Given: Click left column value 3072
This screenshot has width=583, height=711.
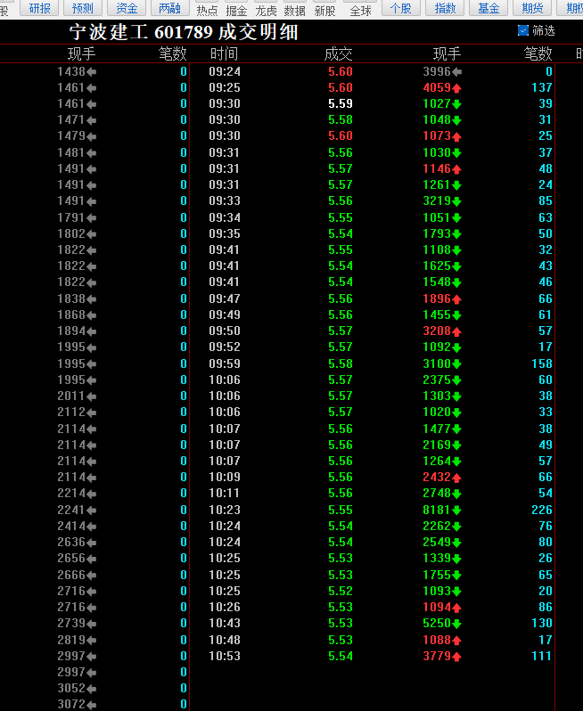Looking at the screenshot, I should tap(71, 704).
